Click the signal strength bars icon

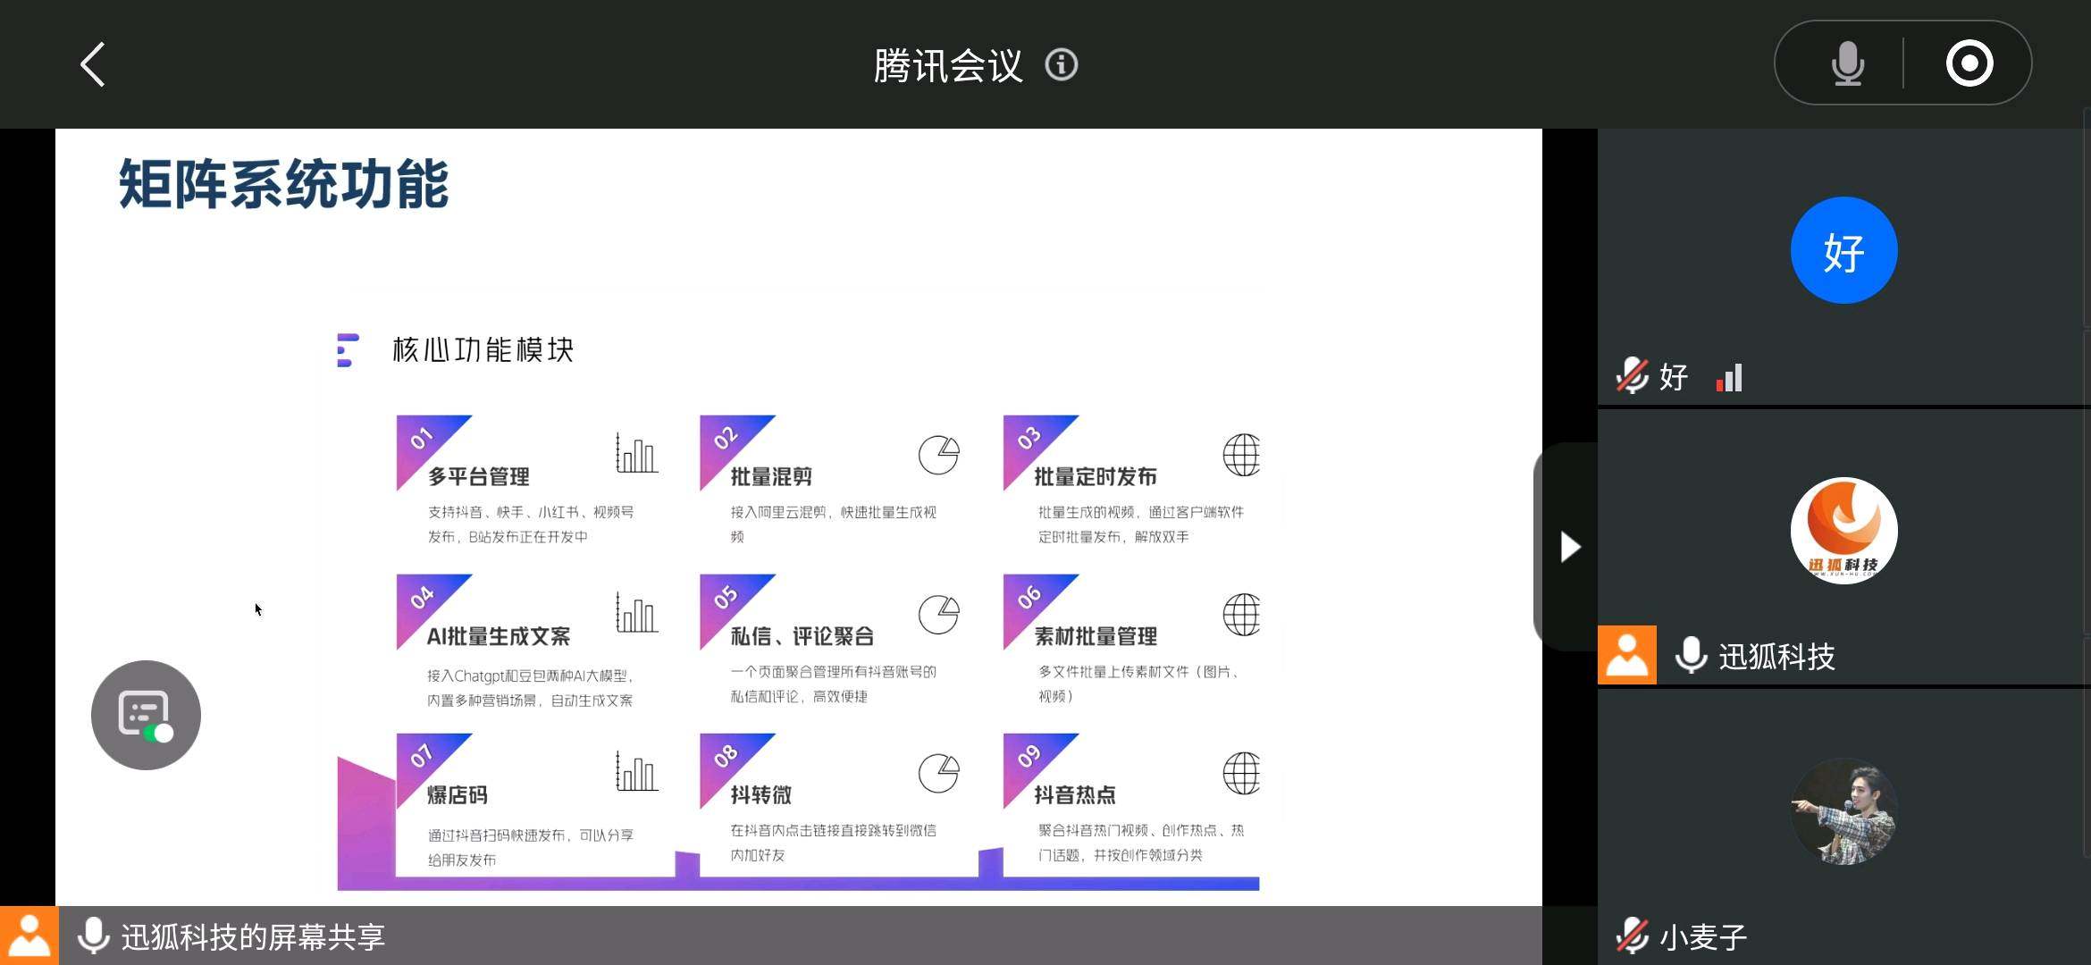(1730, 377)
